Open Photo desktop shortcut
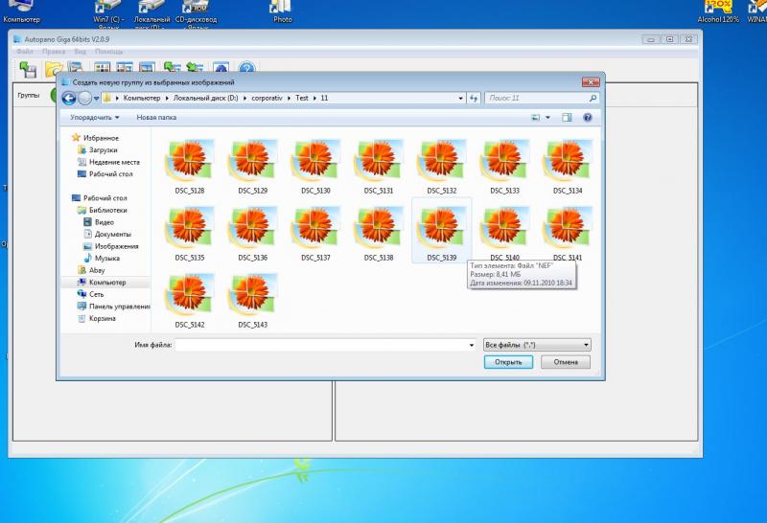767x523 pixels. pos(282,11)
